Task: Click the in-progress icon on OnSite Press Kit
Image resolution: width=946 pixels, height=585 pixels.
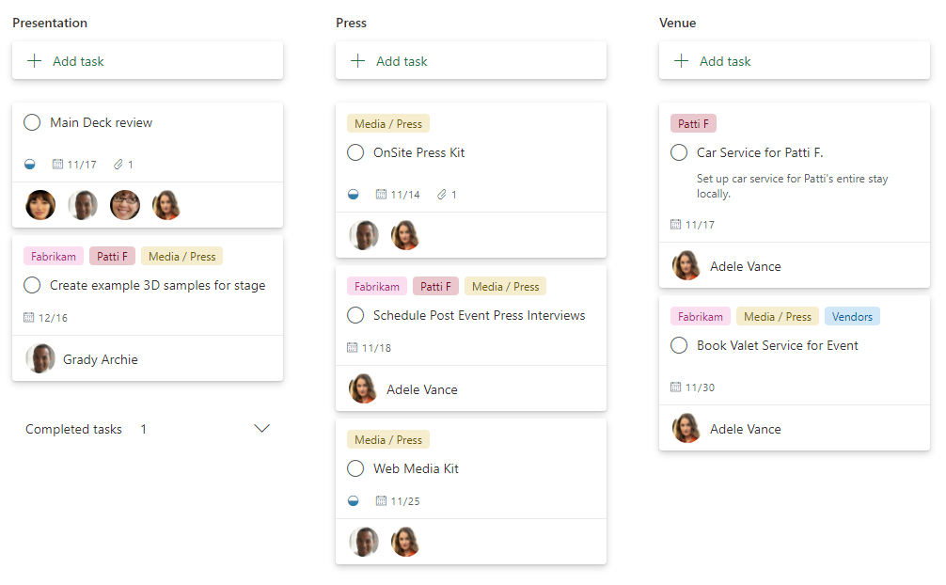Action: coord(354,195)
